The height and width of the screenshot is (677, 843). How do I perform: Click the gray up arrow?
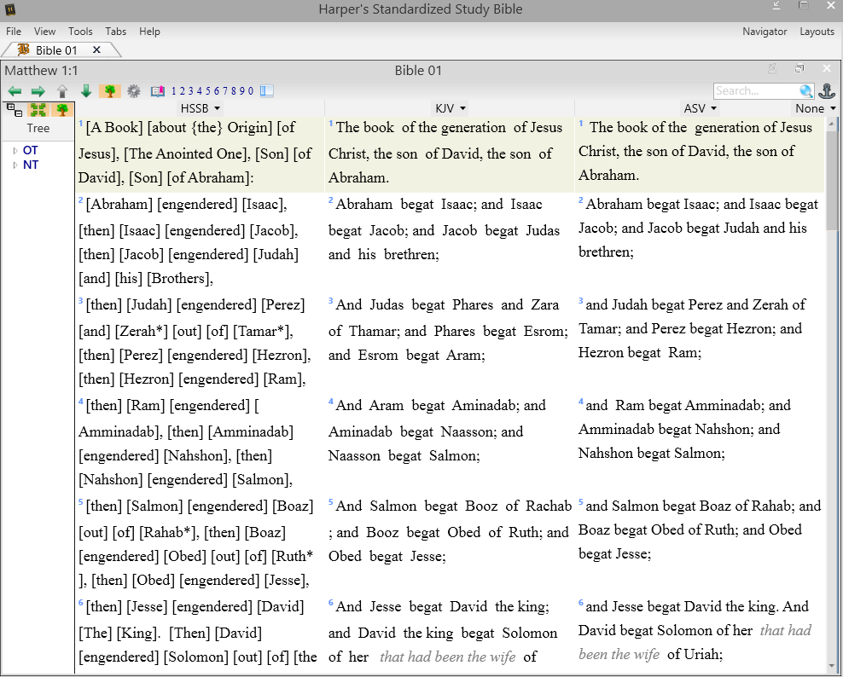coord(62,91)
